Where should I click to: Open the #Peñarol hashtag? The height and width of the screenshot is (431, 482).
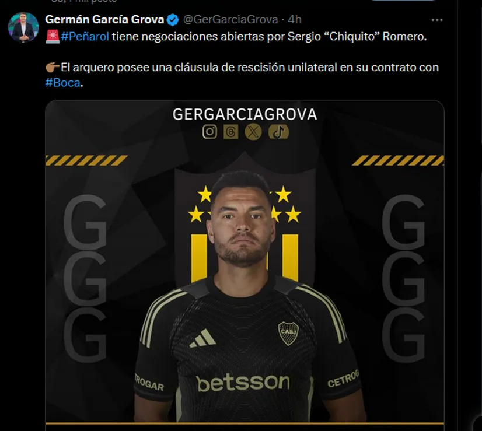85,37
